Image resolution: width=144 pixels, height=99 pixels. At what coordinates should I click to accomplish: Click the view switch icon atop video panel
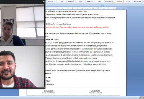click(x=44, y=2)
